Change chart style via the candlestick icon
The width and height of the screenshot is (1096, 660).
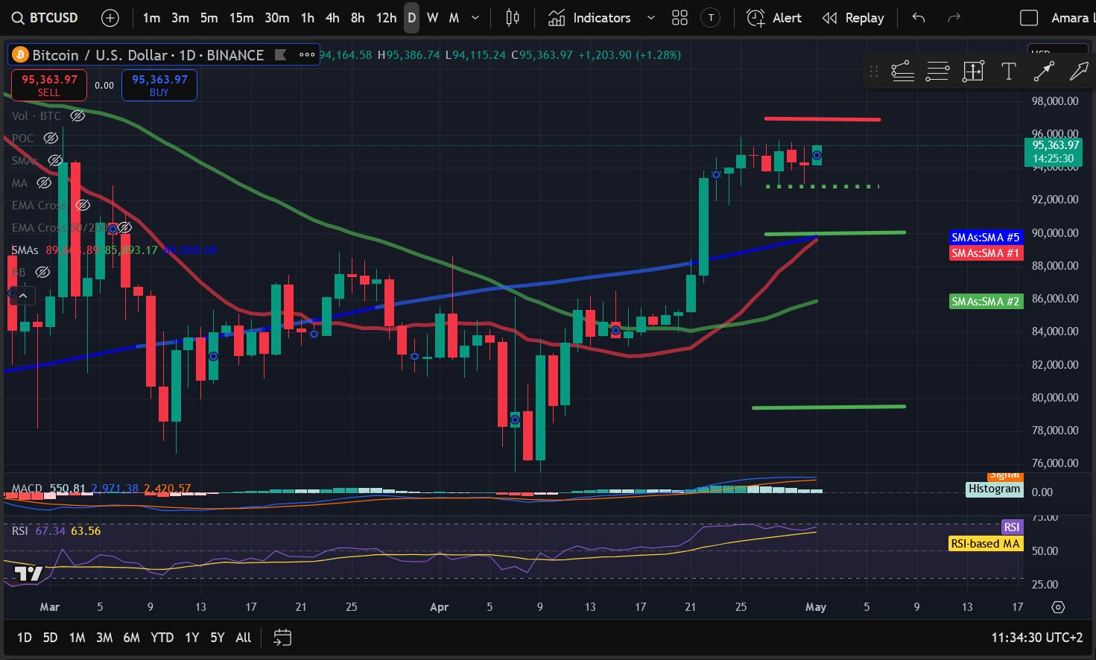511,17
